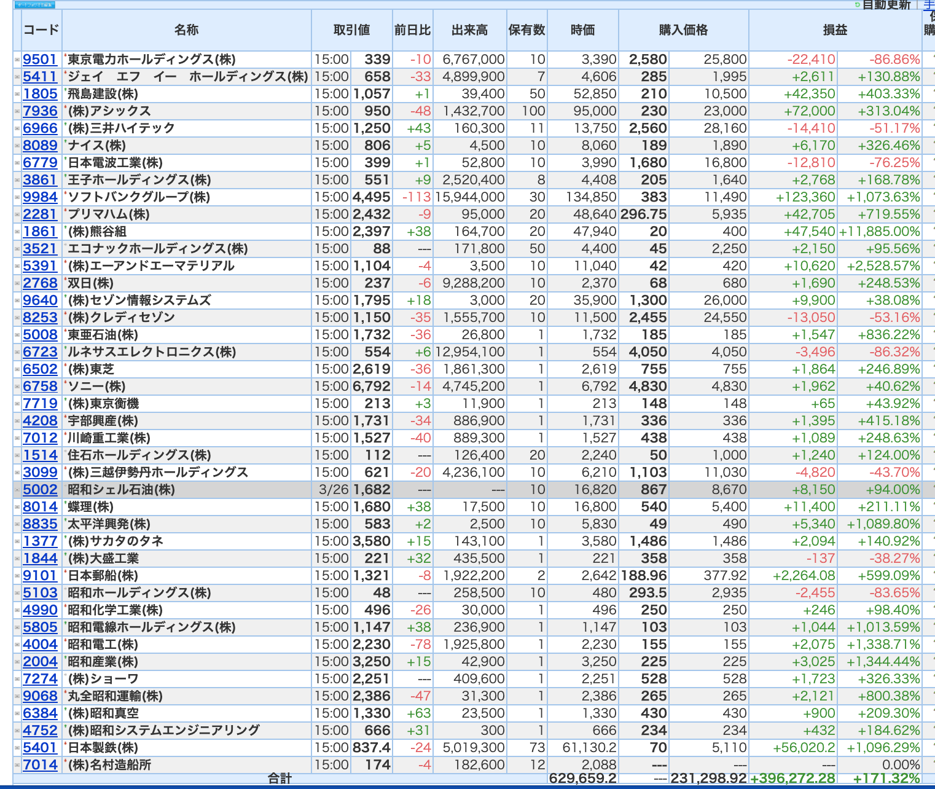Open stock code link 5401

40,748
